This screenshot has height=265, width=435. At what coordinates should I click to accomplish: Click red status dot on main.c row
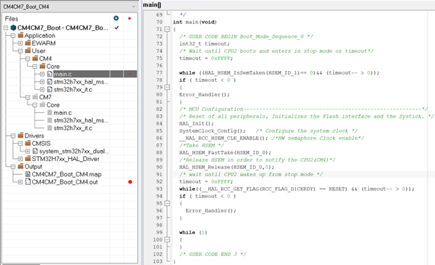coord(130,74)
